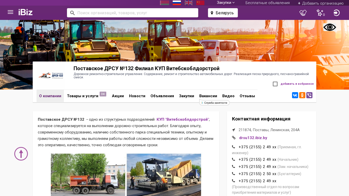Screen dimensions: 349x196
Task: Follow the КУП Витебскоблдорстрой link
Action: 183,119
